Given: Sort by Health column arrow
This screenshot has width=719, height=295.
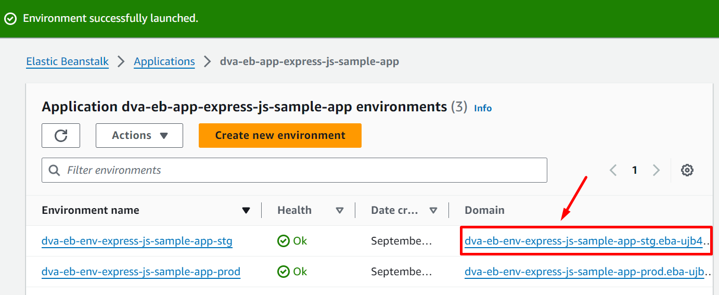Looking at the screenshot, I should click(x=340, y=211).
